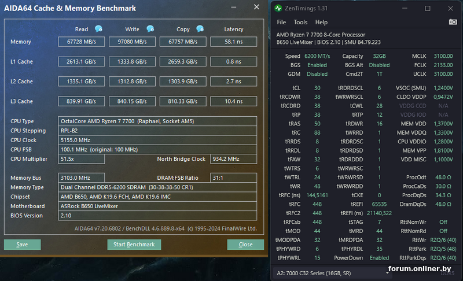
Task: Select the Memory Read 67728 MB/s field
Action: 81,42
